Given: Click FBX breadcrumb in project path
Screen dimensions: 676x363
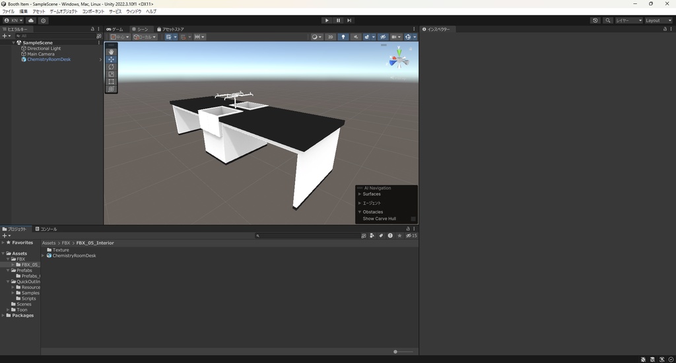Looking at the screenshot, I should pyautogui.click(x=66, y=243).
